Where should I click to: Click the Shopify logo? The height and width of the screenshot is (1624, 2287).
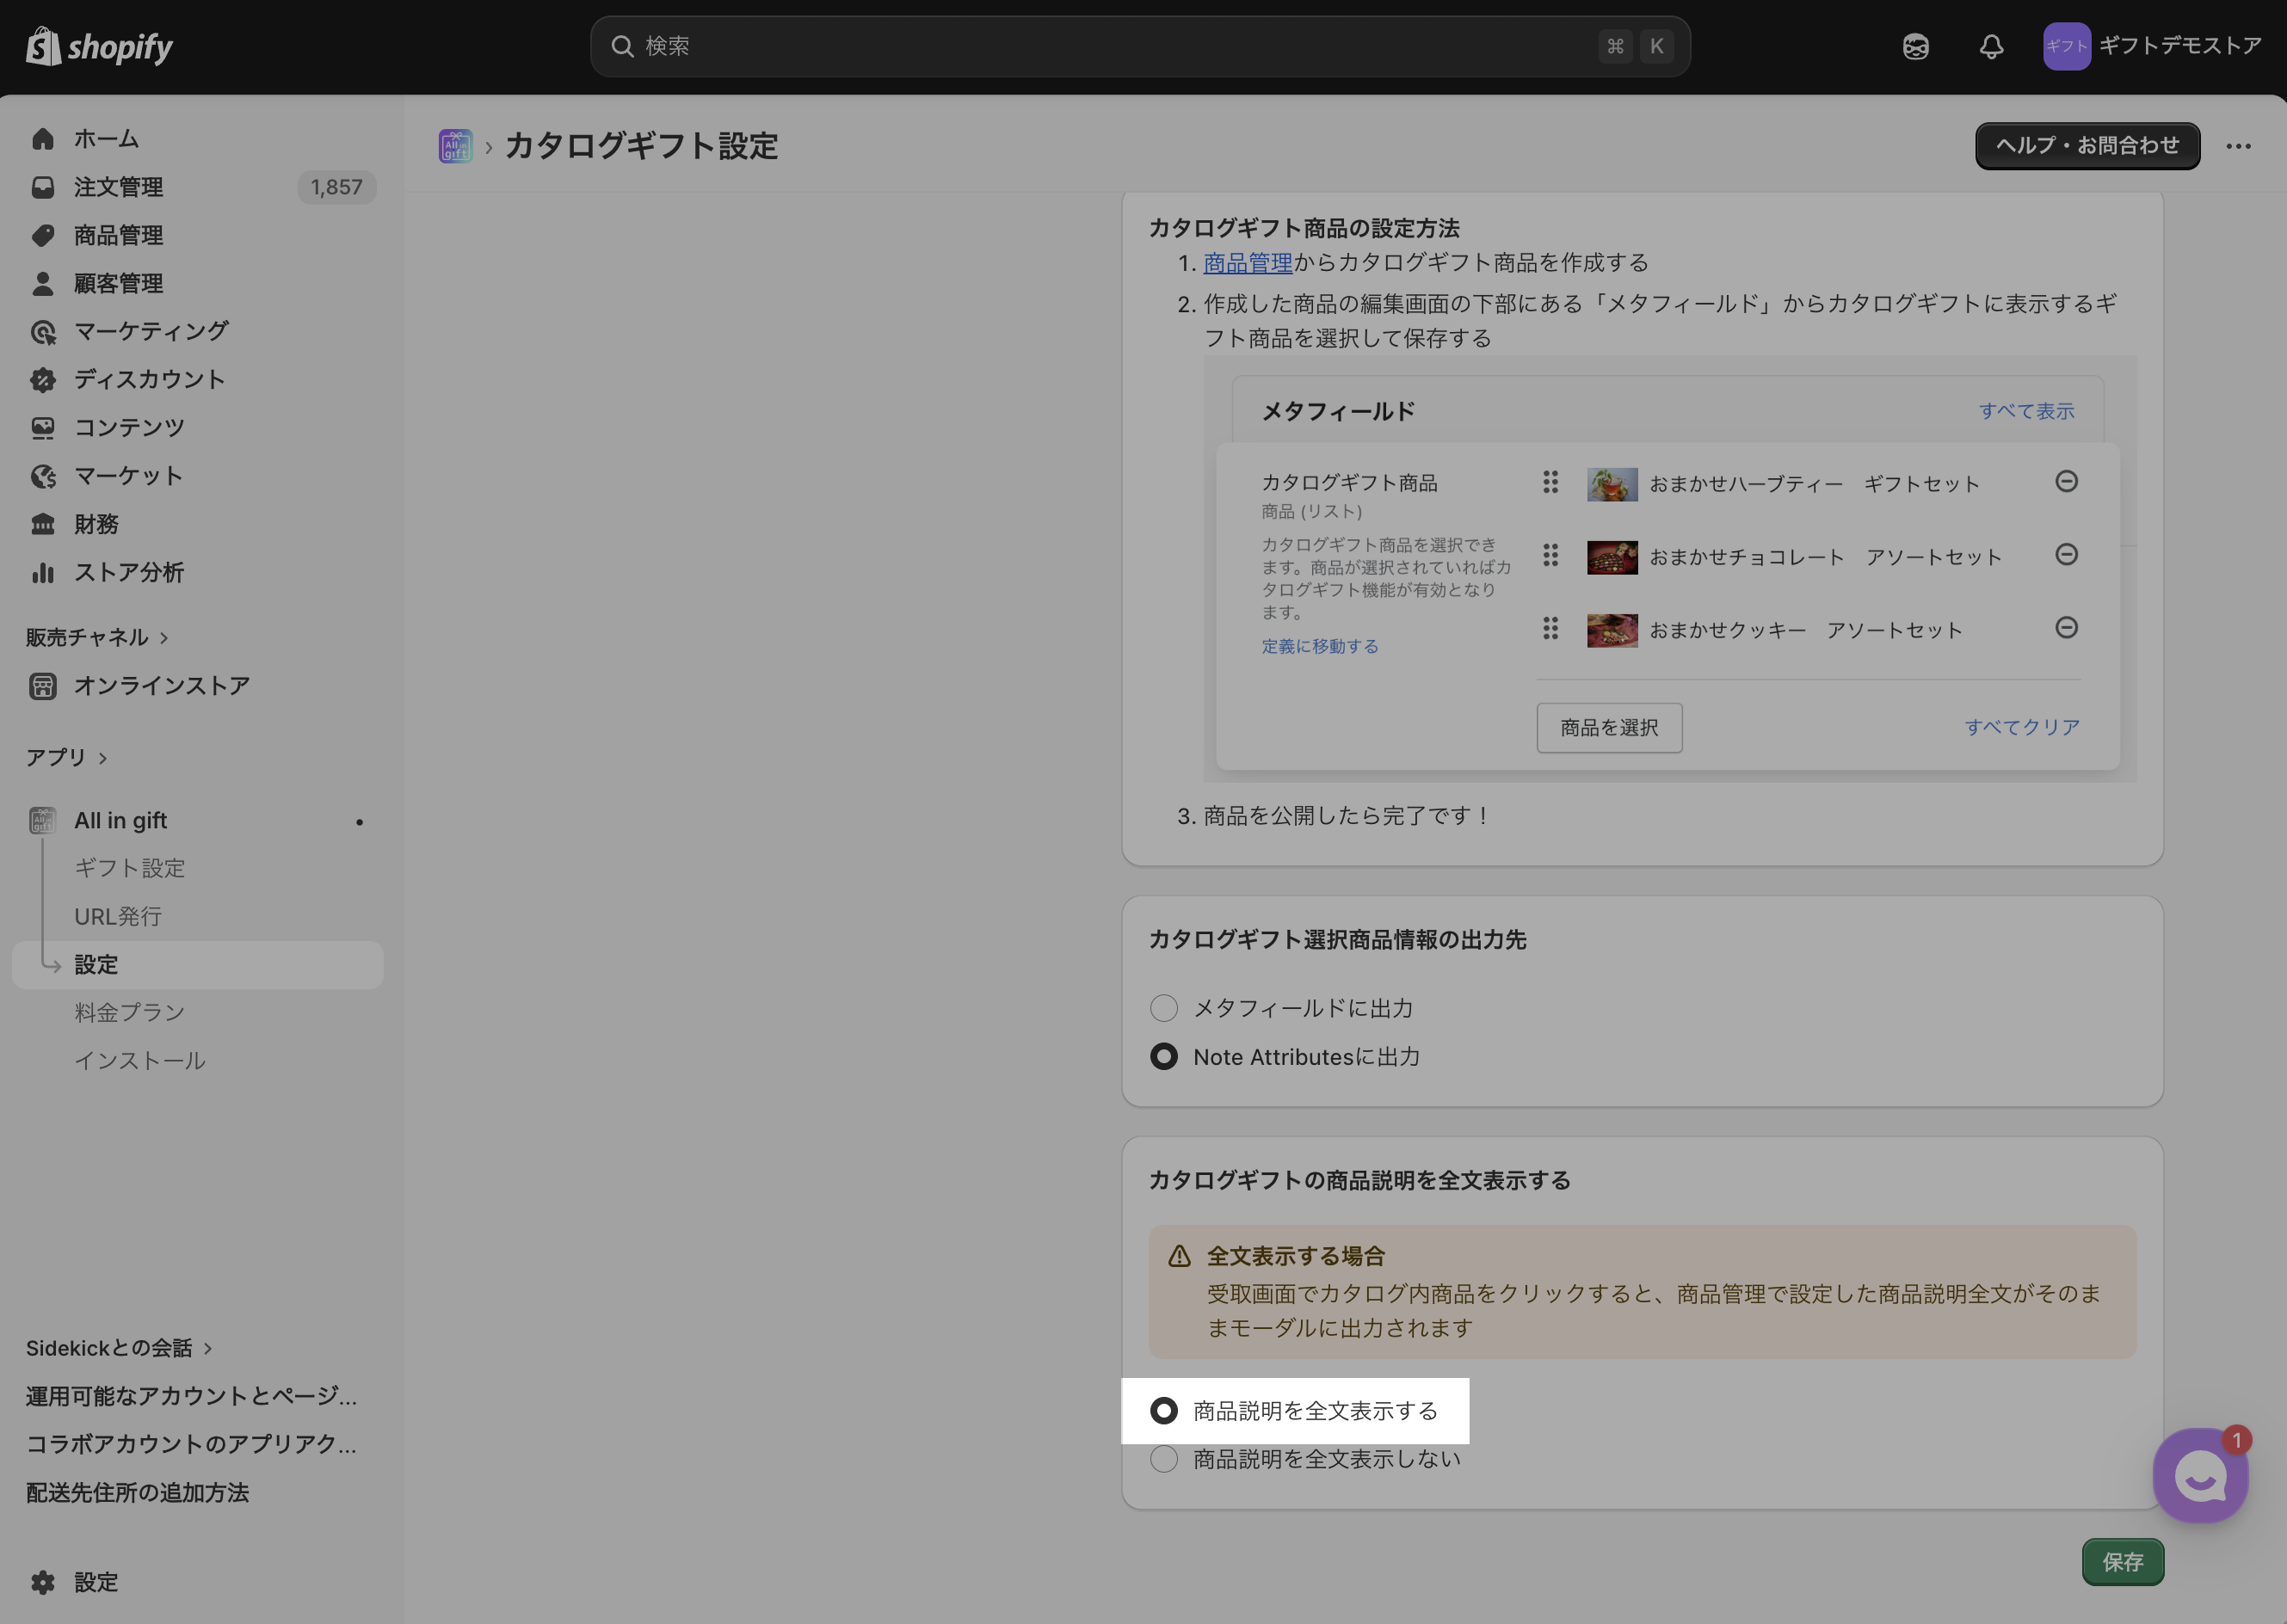(x=99, y=46)
